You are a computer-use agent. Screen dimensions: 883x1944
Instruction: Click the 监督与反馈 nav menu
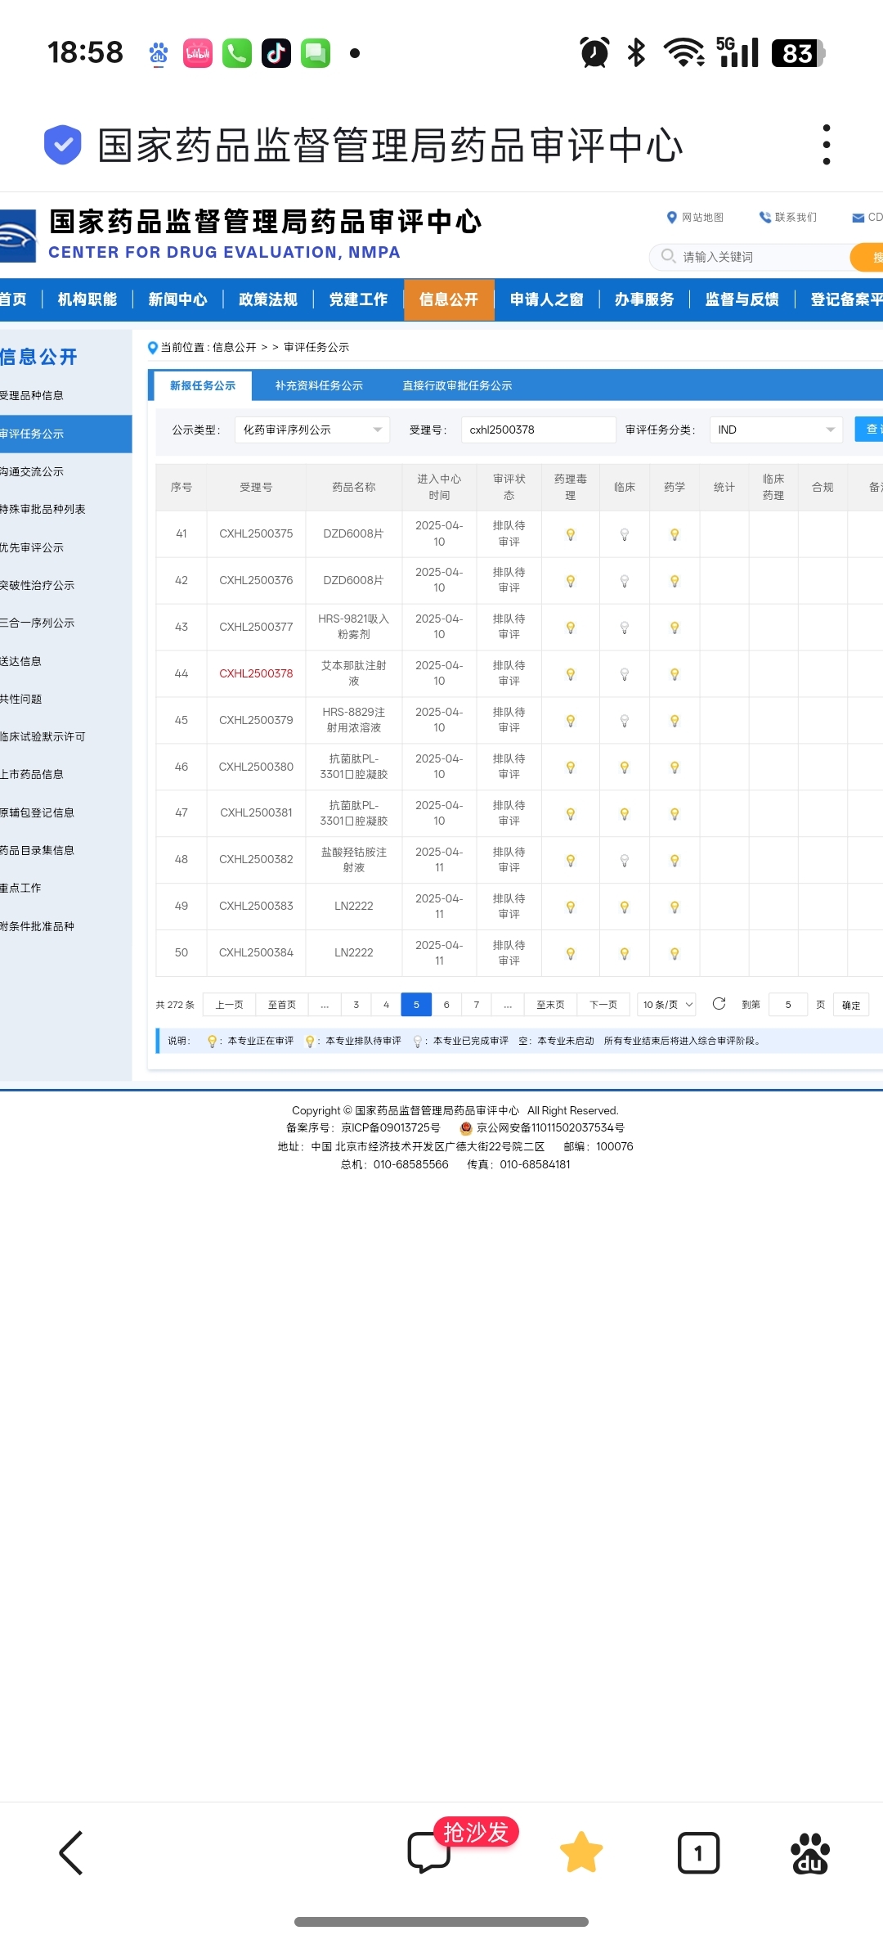(x=742, y=299)
